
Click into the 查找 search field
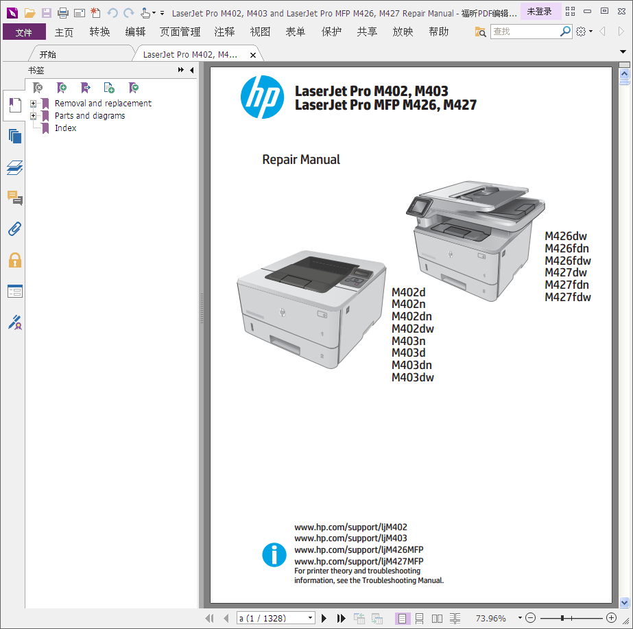click(x=525, y=32)
